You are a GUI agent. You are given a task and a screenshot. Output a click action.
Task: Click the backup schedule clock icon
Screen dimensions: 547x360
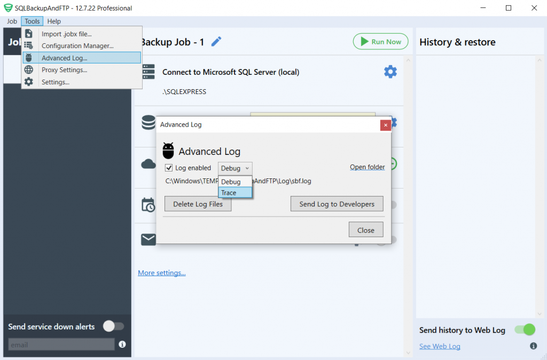click(x=148, y=205)
